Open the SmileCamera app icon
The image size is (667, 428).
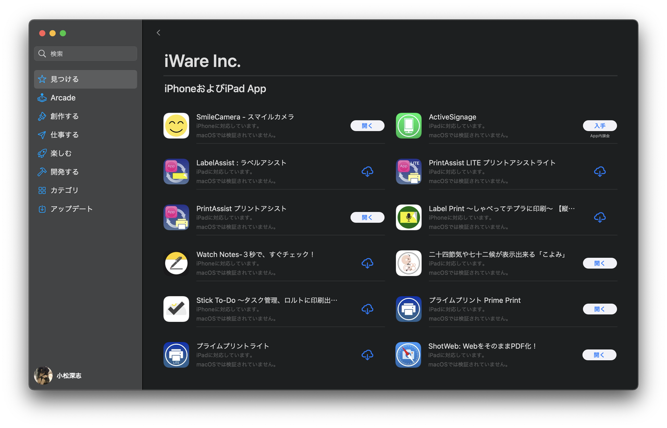coord(176,125)
